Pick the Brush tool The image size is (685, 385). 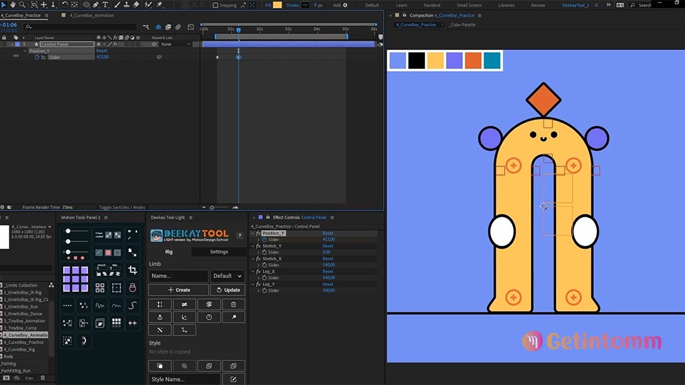pyautogui.click(x=117, y=5)
